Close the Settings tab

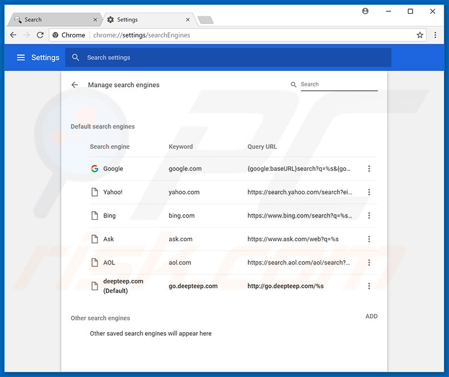pyautogui.click(x=188, y=19)
